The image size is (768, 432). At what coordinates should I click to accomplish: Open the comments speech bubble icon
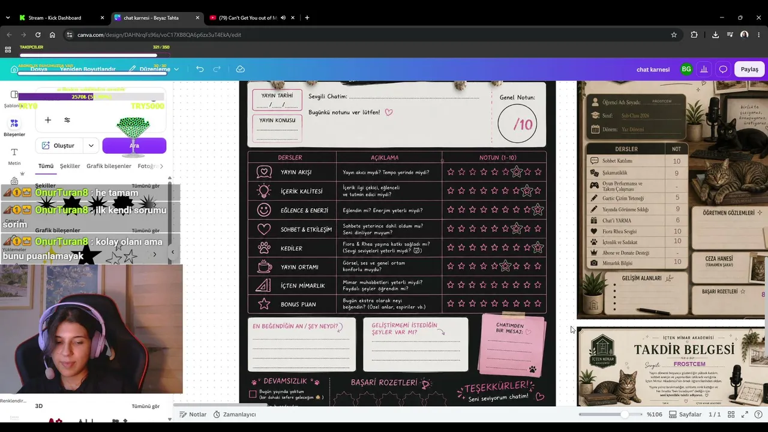723,69
